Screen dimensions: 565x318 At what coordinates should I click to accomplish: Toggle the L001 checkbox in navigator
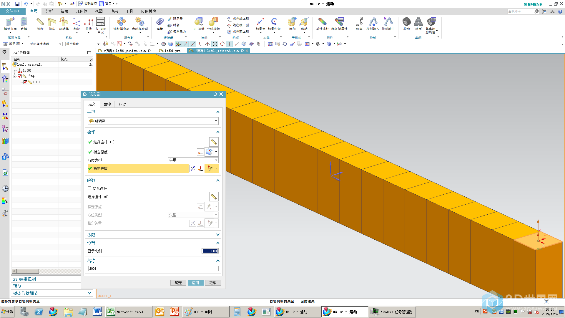coord(25,82)
